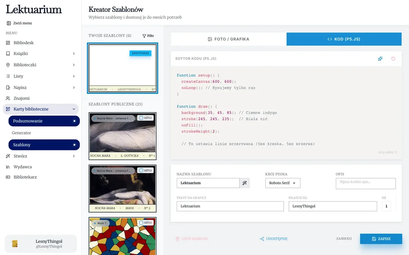Open the Nocna Mara L. Gotycka thumbnail
The width and height of the screenshot is (409, 255).
tap(122, 136)
